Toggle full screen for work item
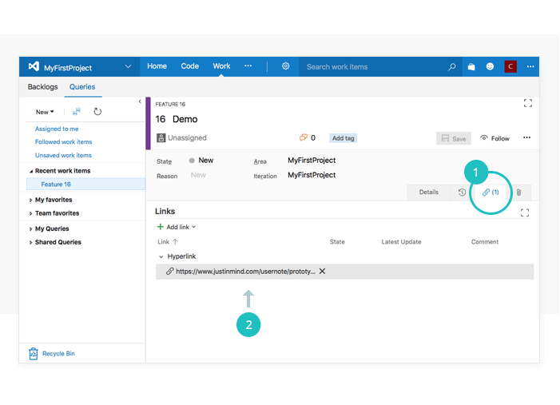This screenshot has width=560, height=405. pyautogui.click(x=528, y=103)
